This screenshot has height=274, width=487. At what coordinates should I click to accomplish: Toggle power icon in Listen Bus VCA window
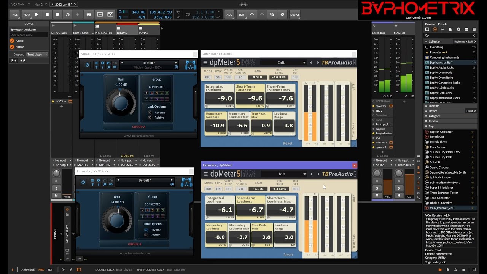point(83,182)
